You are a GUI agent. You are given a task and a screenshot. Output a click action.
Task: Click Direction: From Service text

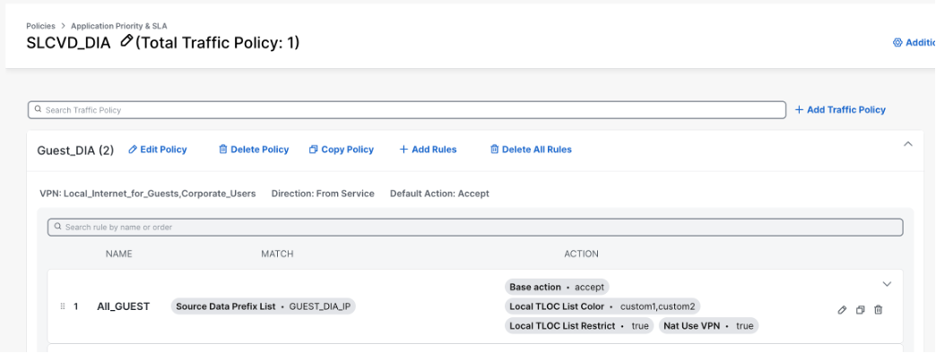(323, 194)
